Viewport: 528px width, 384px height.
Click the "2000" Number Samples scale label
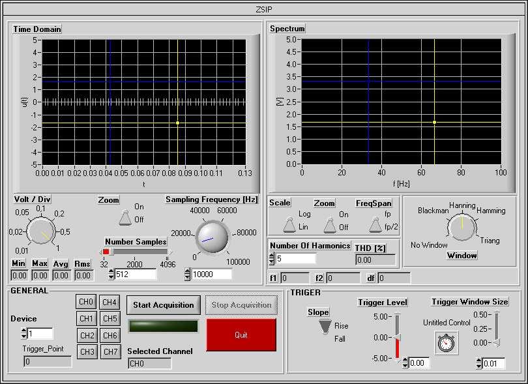(x=134, y=265)
